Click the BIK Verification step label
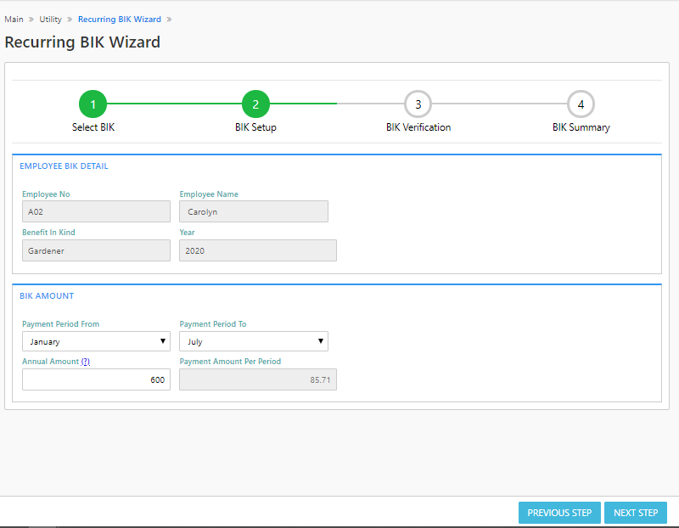Viewport: 679px width, 528px height. 418,127
